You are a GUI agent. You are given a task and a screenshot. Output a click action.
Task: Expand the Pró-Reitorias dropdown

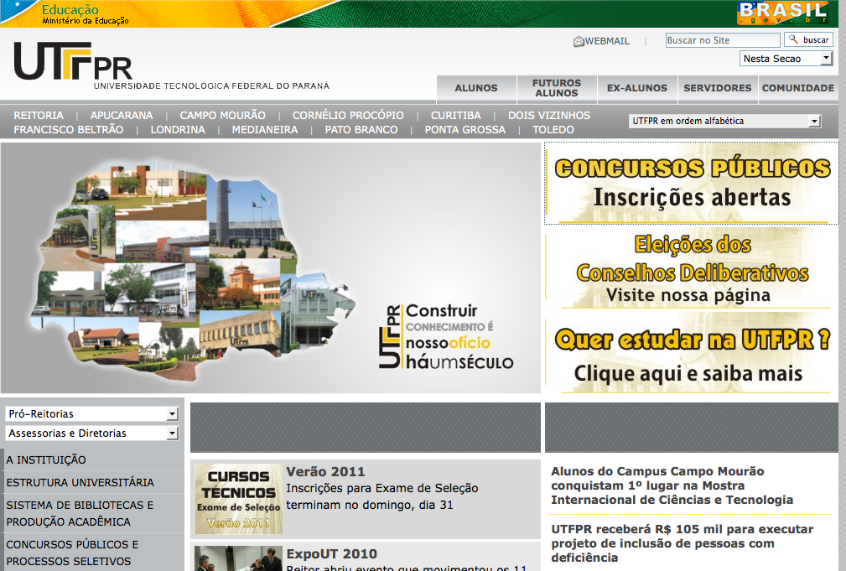tap(91, 414)
